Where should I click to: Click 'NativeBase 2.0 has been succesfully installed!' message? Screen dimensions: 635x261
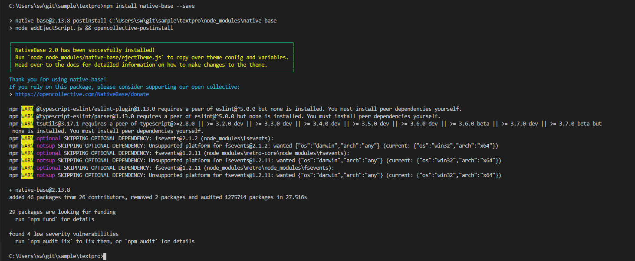85,50
